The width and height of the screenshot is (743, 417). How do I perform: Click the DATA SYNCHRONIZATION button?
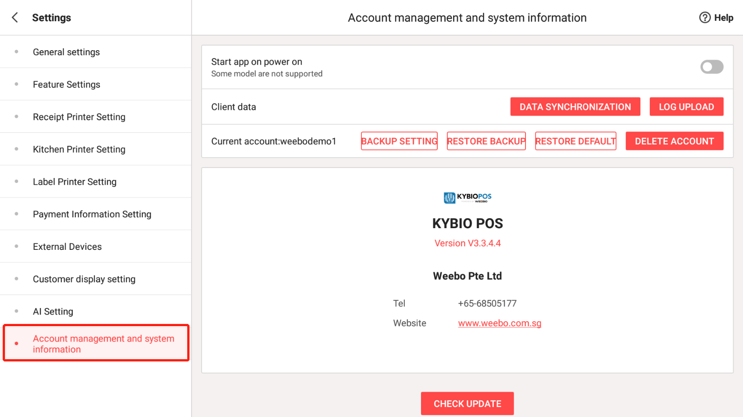[x=575, y=107]
